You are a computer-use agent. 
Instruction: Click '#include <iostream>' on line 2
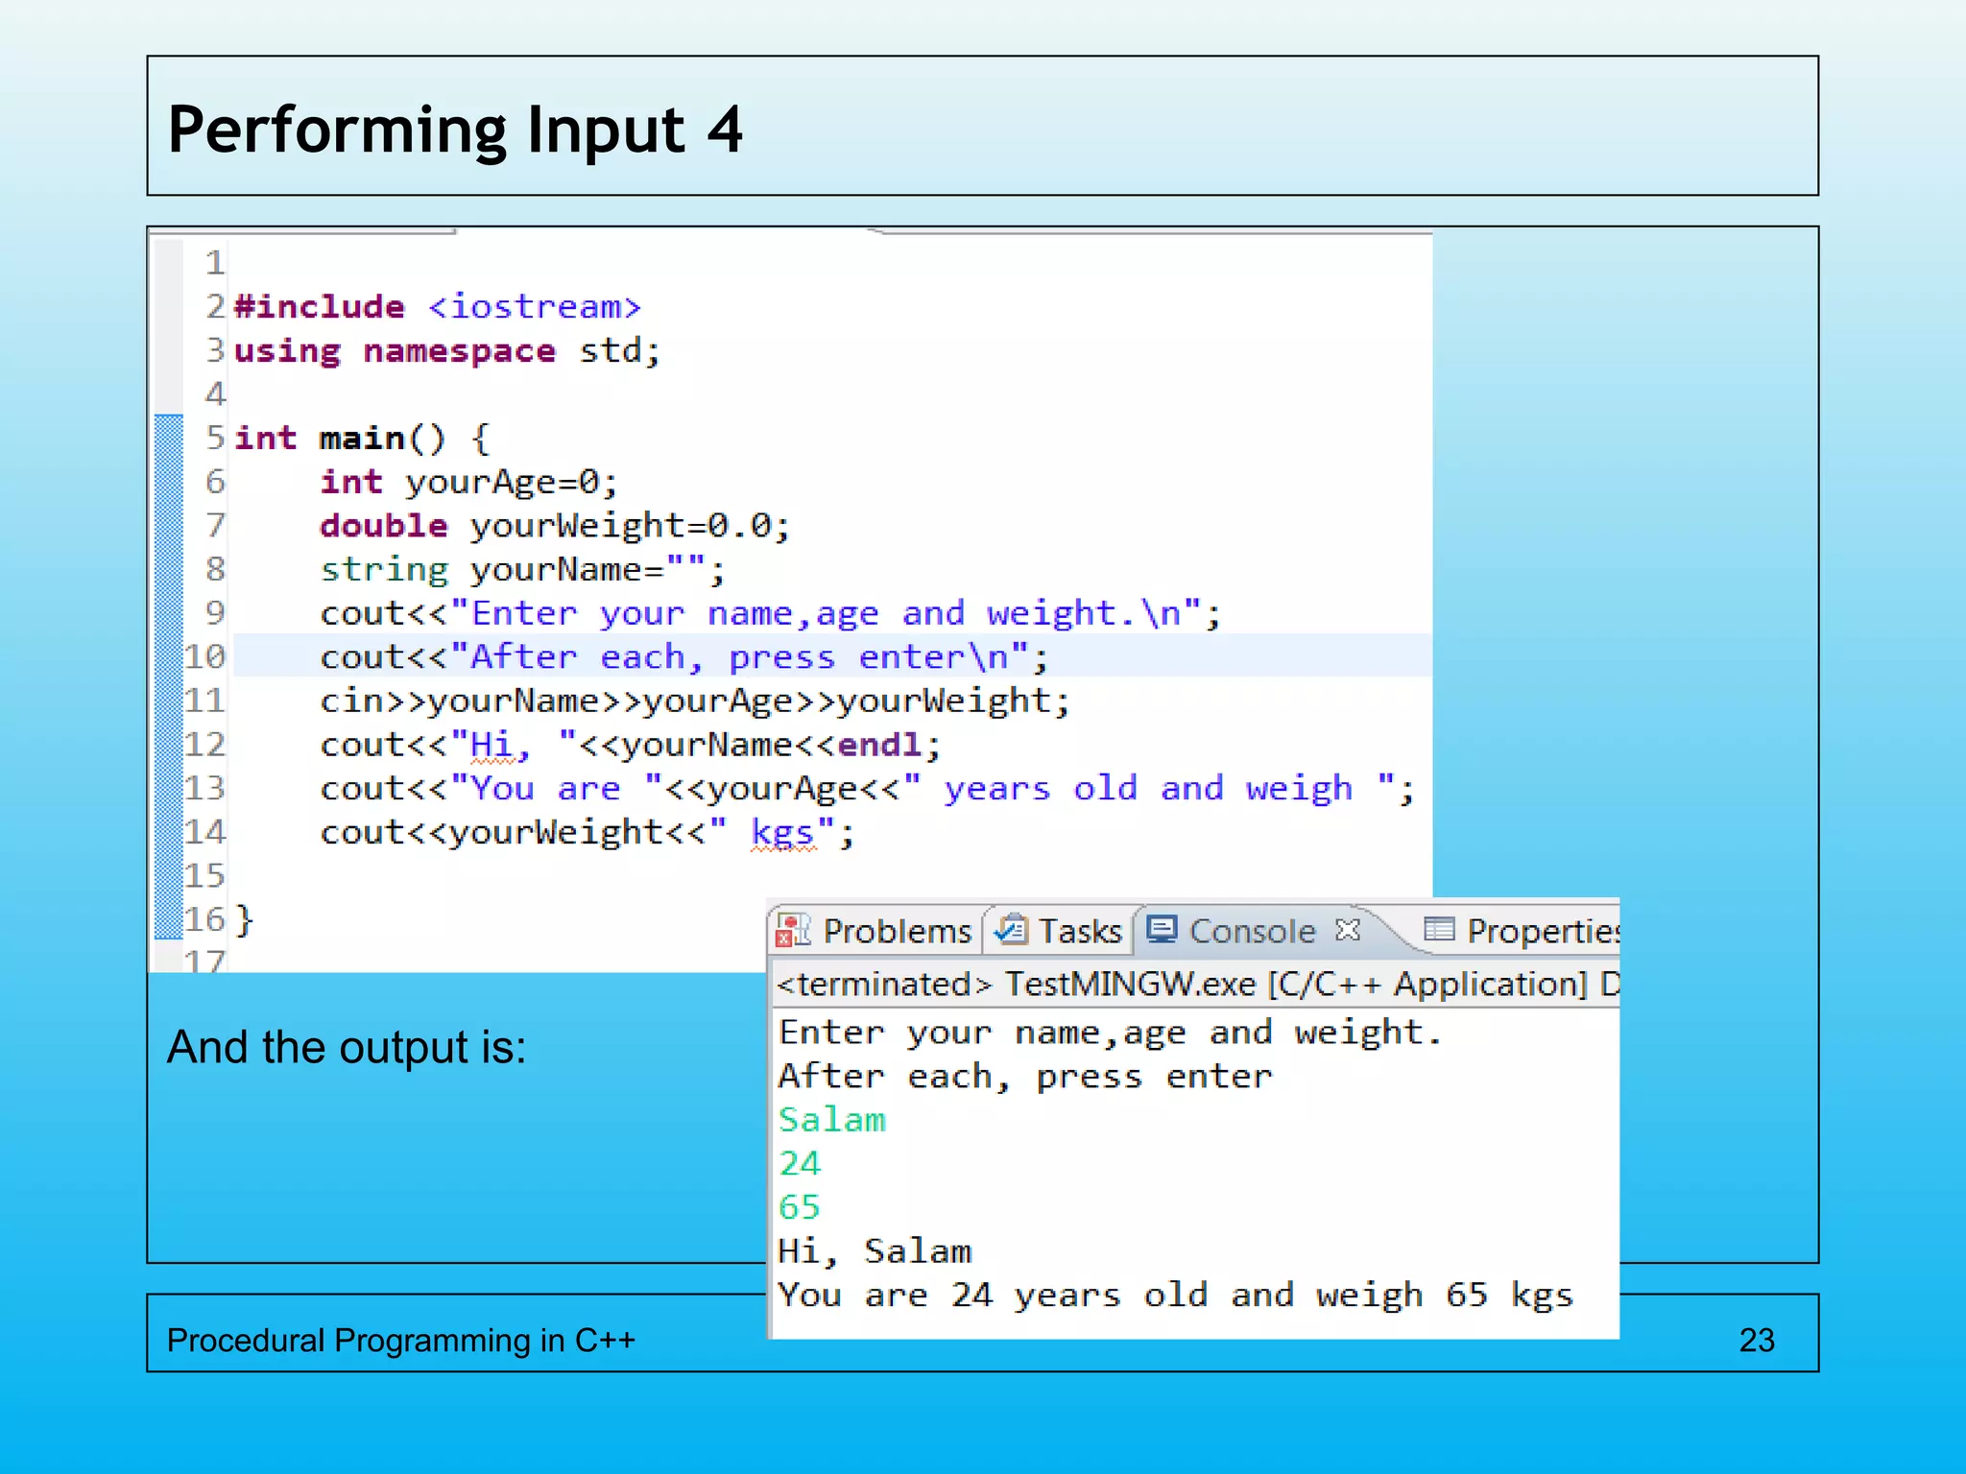[x=438, y=307]
